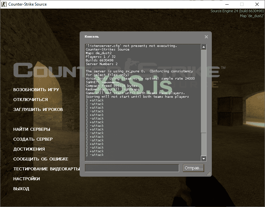Click СООБЩИТЬ ОБ ОШИБКЕ
Screen dimensions: 265x207
(41, 159)
